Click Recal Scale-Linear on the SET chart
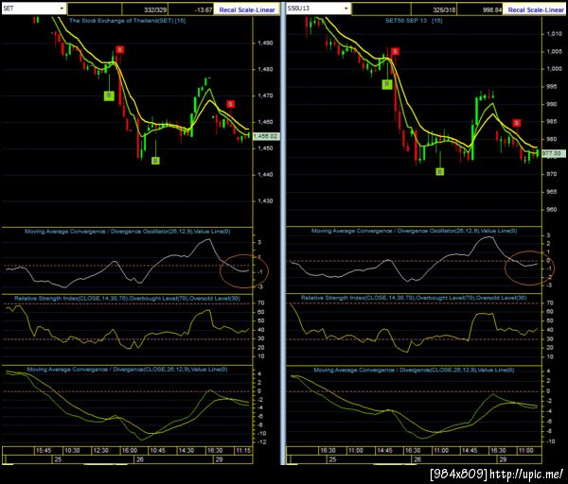 pos(247,9)
